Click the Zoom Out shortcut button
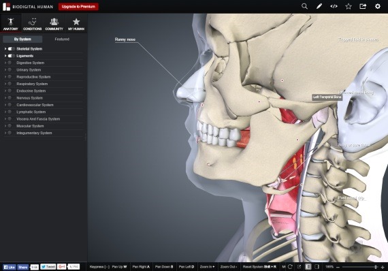 tap(229, 267)
